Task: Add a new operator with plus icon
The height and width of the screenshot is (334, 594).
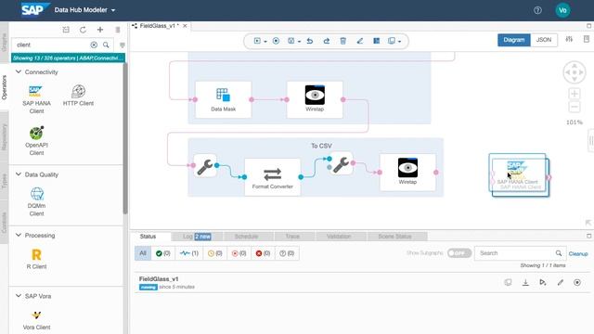Action: pyautogui.click(x=100, y=30)
